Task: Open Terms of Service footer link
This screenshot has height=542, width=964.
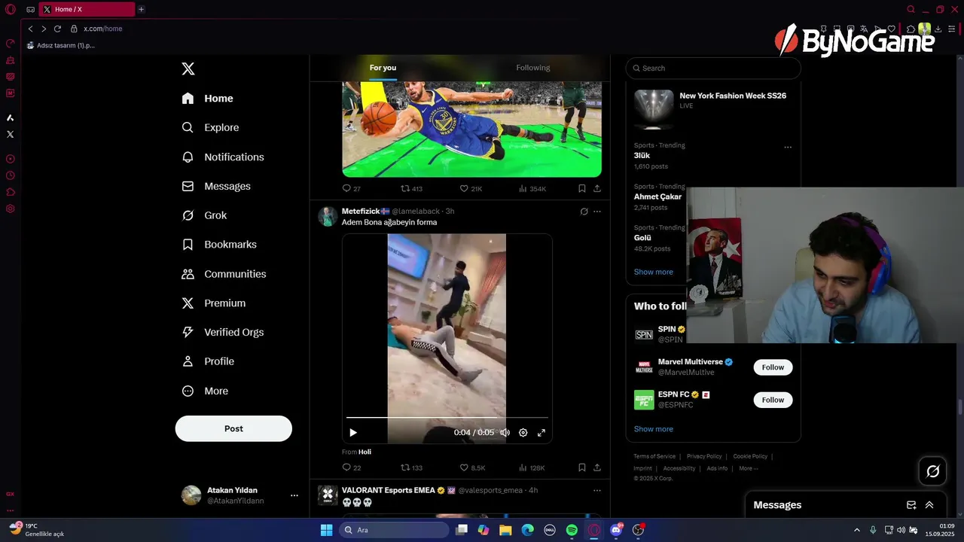Action: click(x=654, y=456)
